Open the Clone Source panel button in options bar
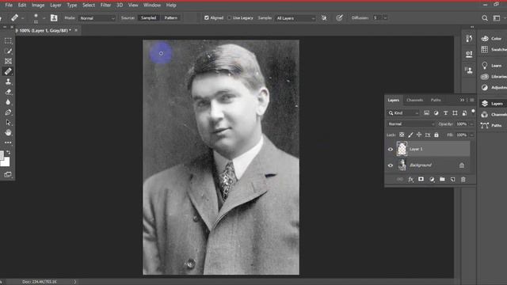 click(x=54, y=18)
